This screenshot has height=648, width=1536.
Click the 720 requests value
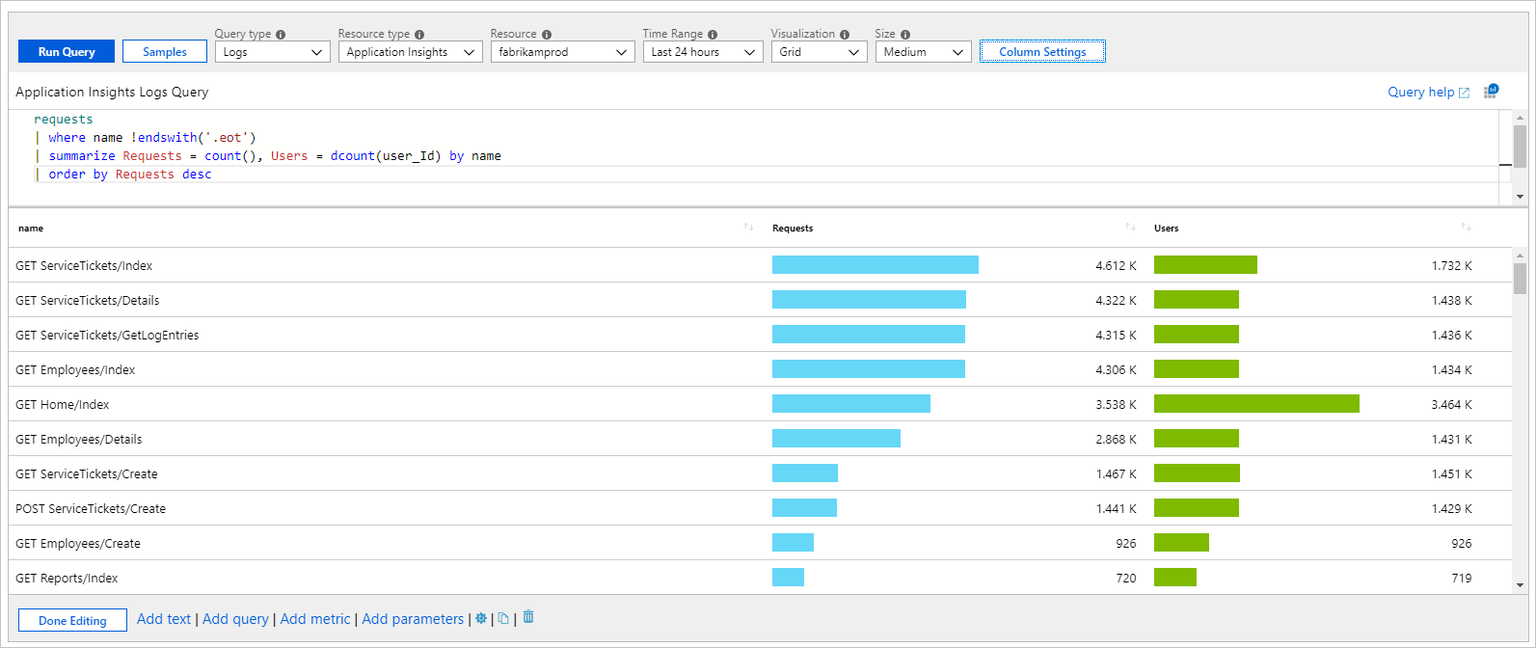(x=1126, y=578)
